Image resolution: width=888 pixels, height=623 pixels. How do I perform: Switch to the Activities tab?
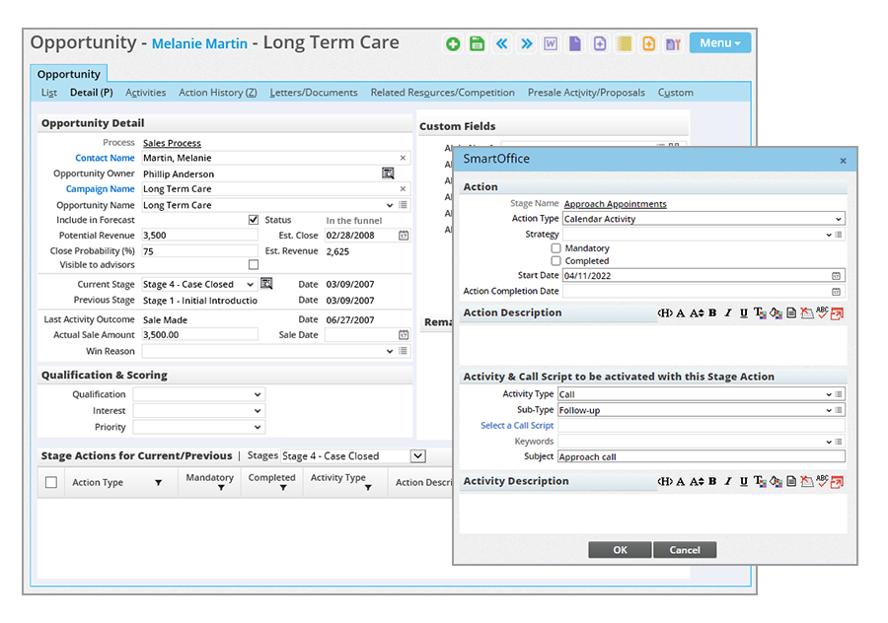pyautogui.click(x=146, y=93)
